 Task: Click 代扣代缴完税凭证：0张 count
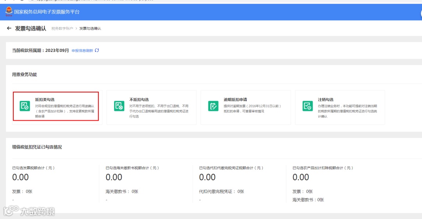coord(222,192)
